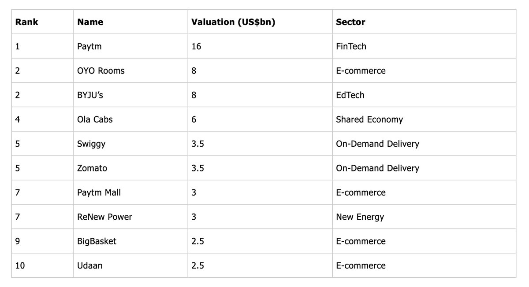Click the FinTech sector cell
This screenshot has height=287, width=529.
pos(351,46)
